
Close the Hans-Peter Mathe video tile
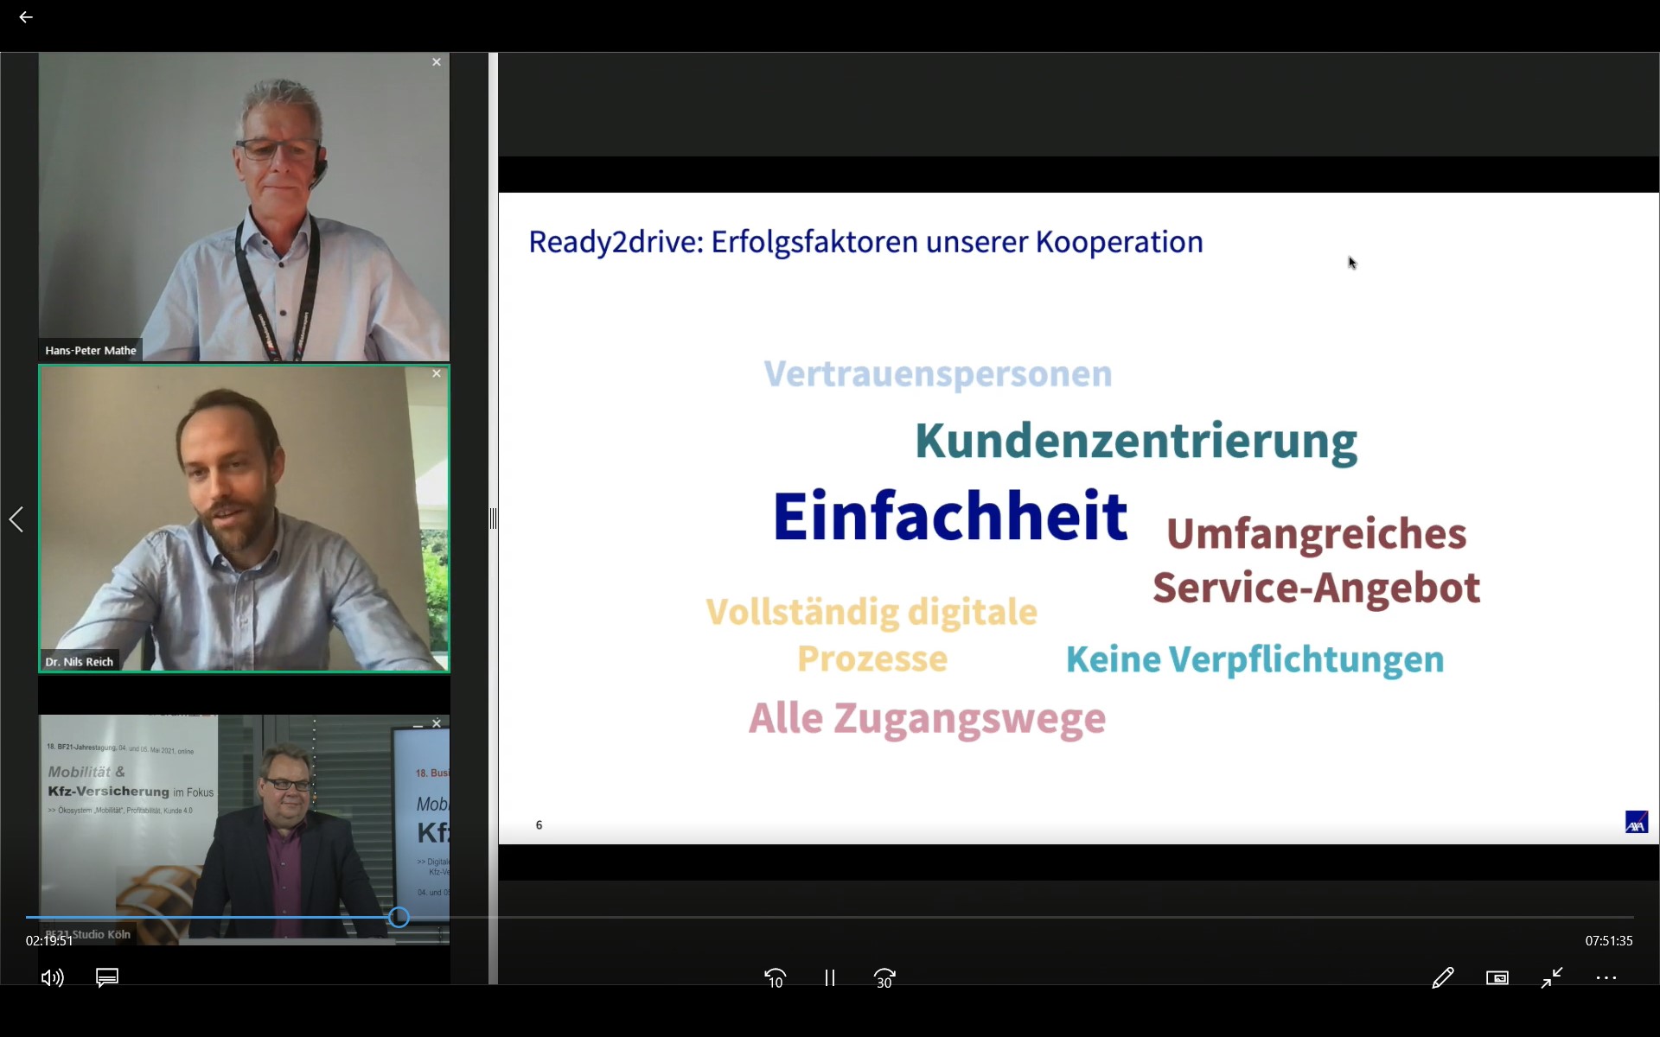click(437, 62)
